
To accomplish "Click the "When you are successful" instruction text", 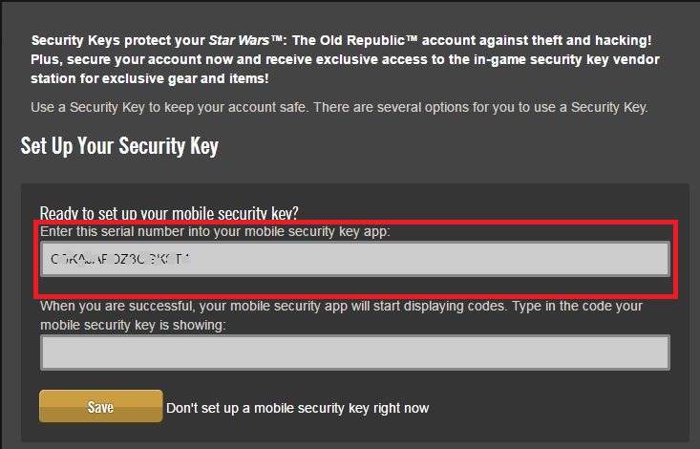I will pyautogui.click(x=341, y=306).
